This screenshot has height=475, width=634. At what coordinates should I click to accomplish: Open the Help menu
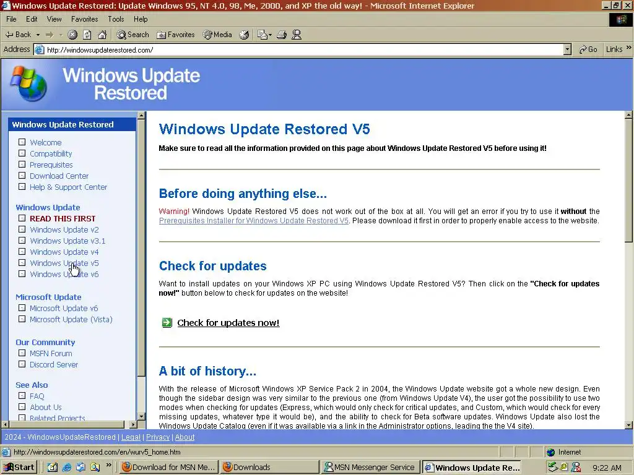[x=141, y=19]
